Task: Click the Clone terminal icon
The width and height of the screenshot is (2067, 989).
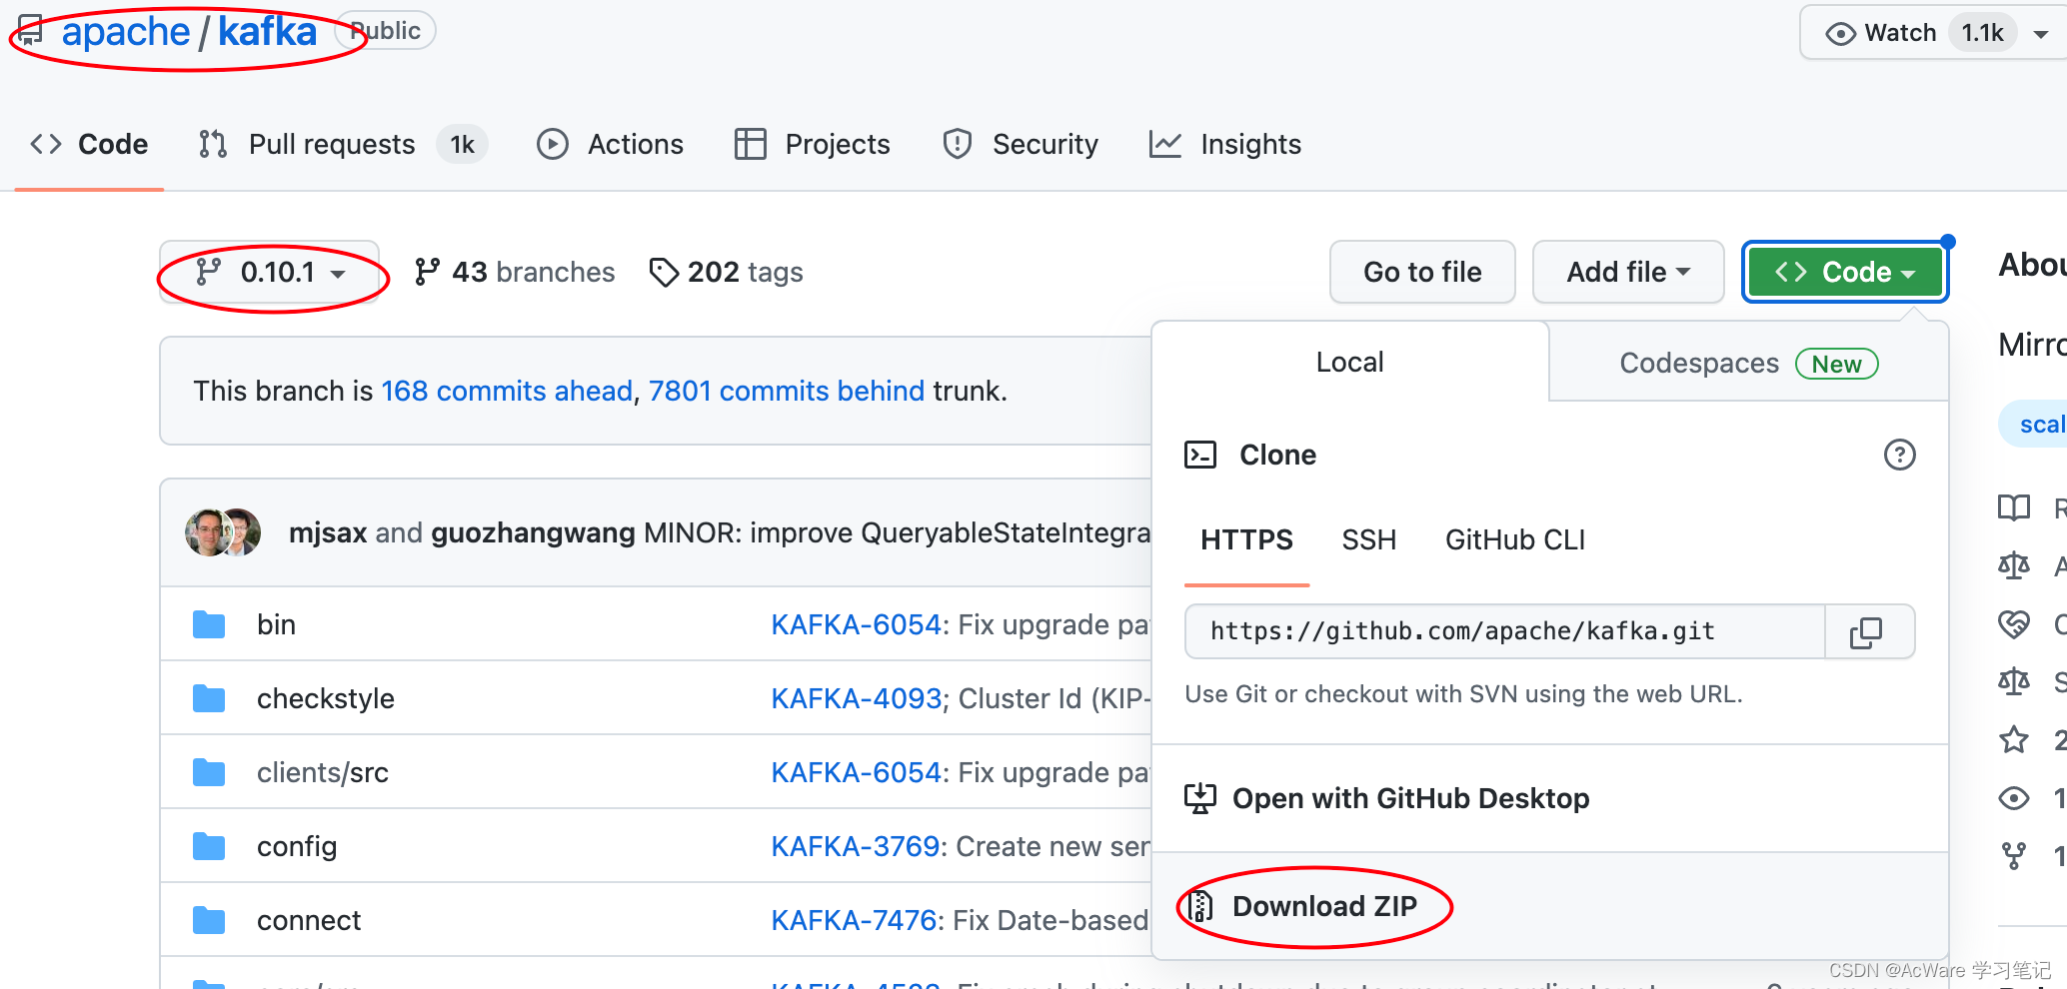Action: coord(1200,455)
